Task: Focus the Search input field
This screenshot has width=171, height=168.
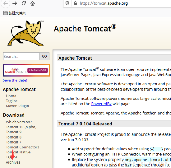Action: (21, 56)
